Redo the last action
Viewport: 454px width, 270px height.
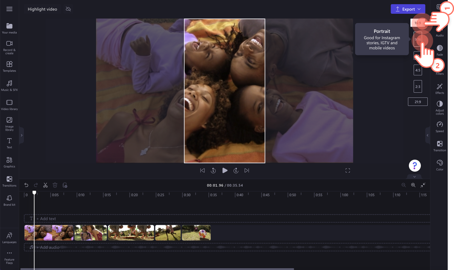pyautogui.click(x=36, y=185)
